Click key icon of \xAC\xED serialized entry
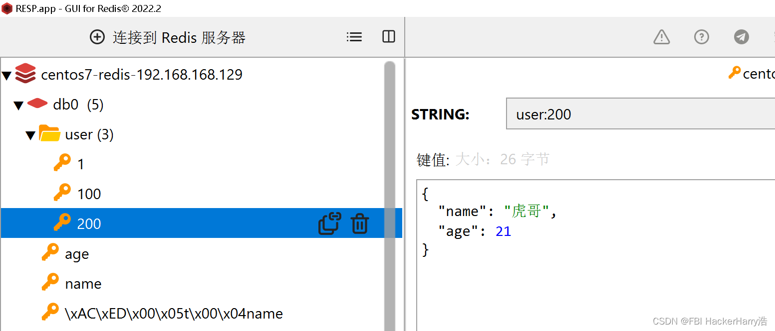The width and height of the screenshot is (775, 331). pos(50,312)
